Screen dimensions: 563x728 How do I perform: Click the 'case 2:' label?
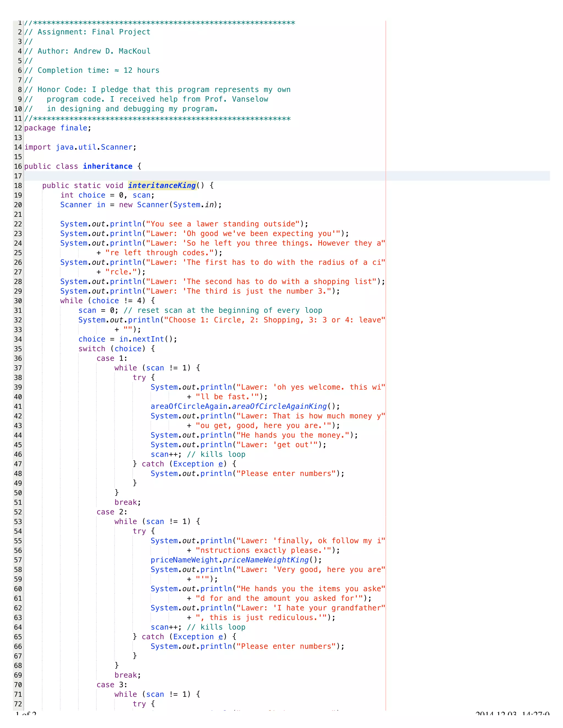[112, 512]
